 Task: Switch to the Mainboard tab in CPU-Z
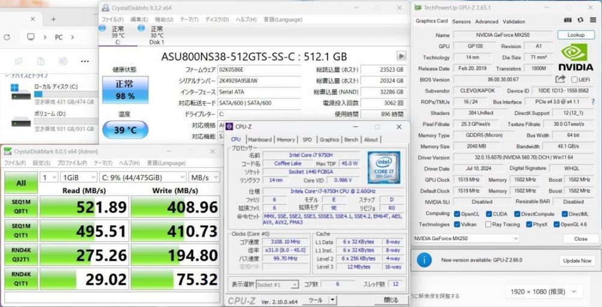pos(260,140)
